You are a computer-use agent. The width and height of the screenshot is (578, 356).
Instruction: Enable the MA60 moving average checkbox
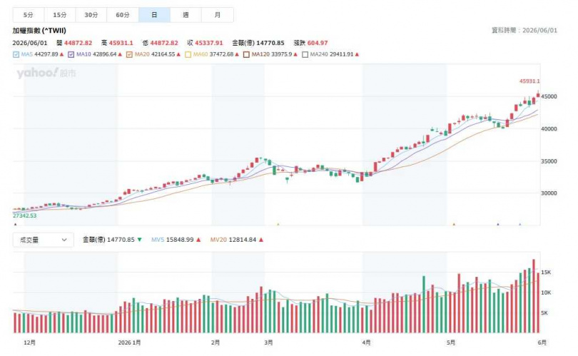[188, 54]
